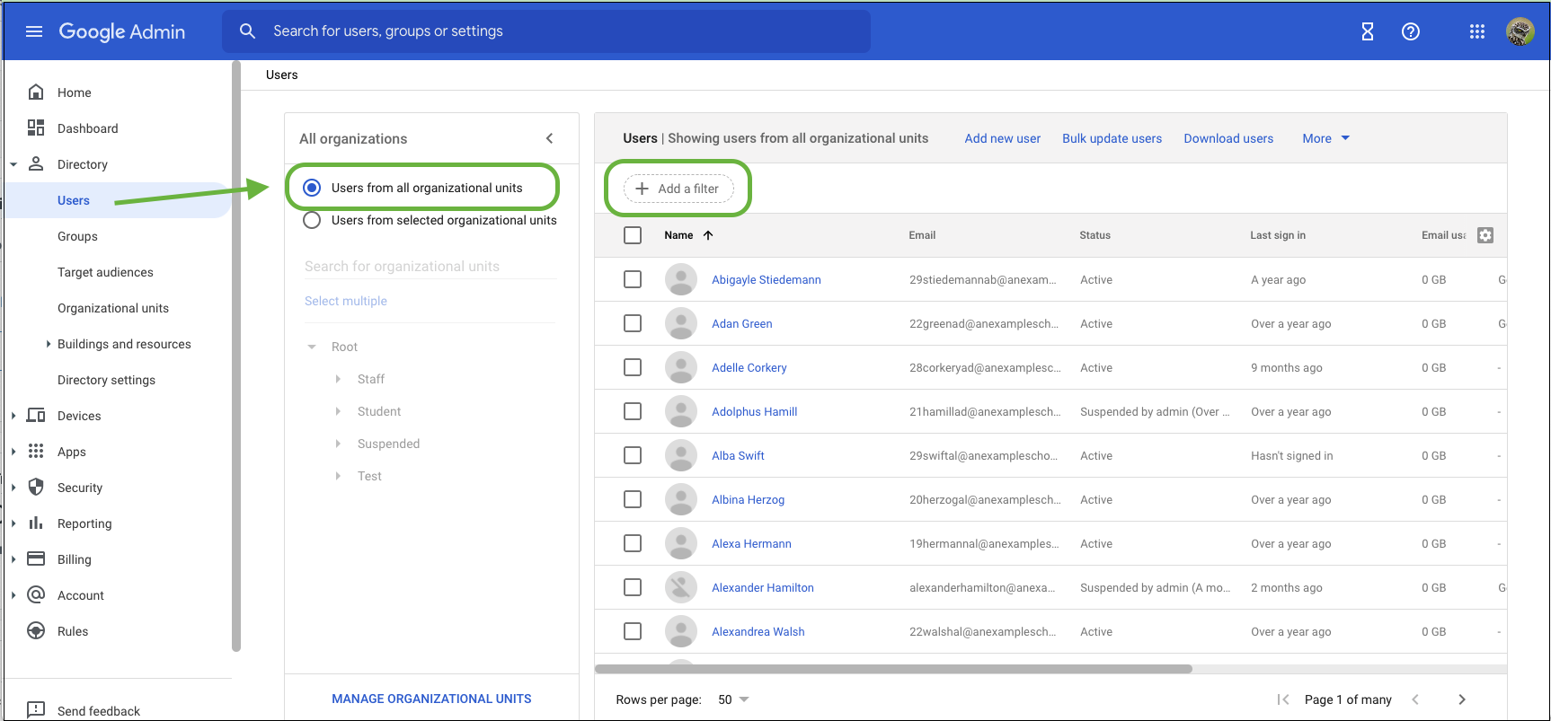Viewport: 1551px width, 721px height.
Task: Focus the main search field
Action: [546, 31]
